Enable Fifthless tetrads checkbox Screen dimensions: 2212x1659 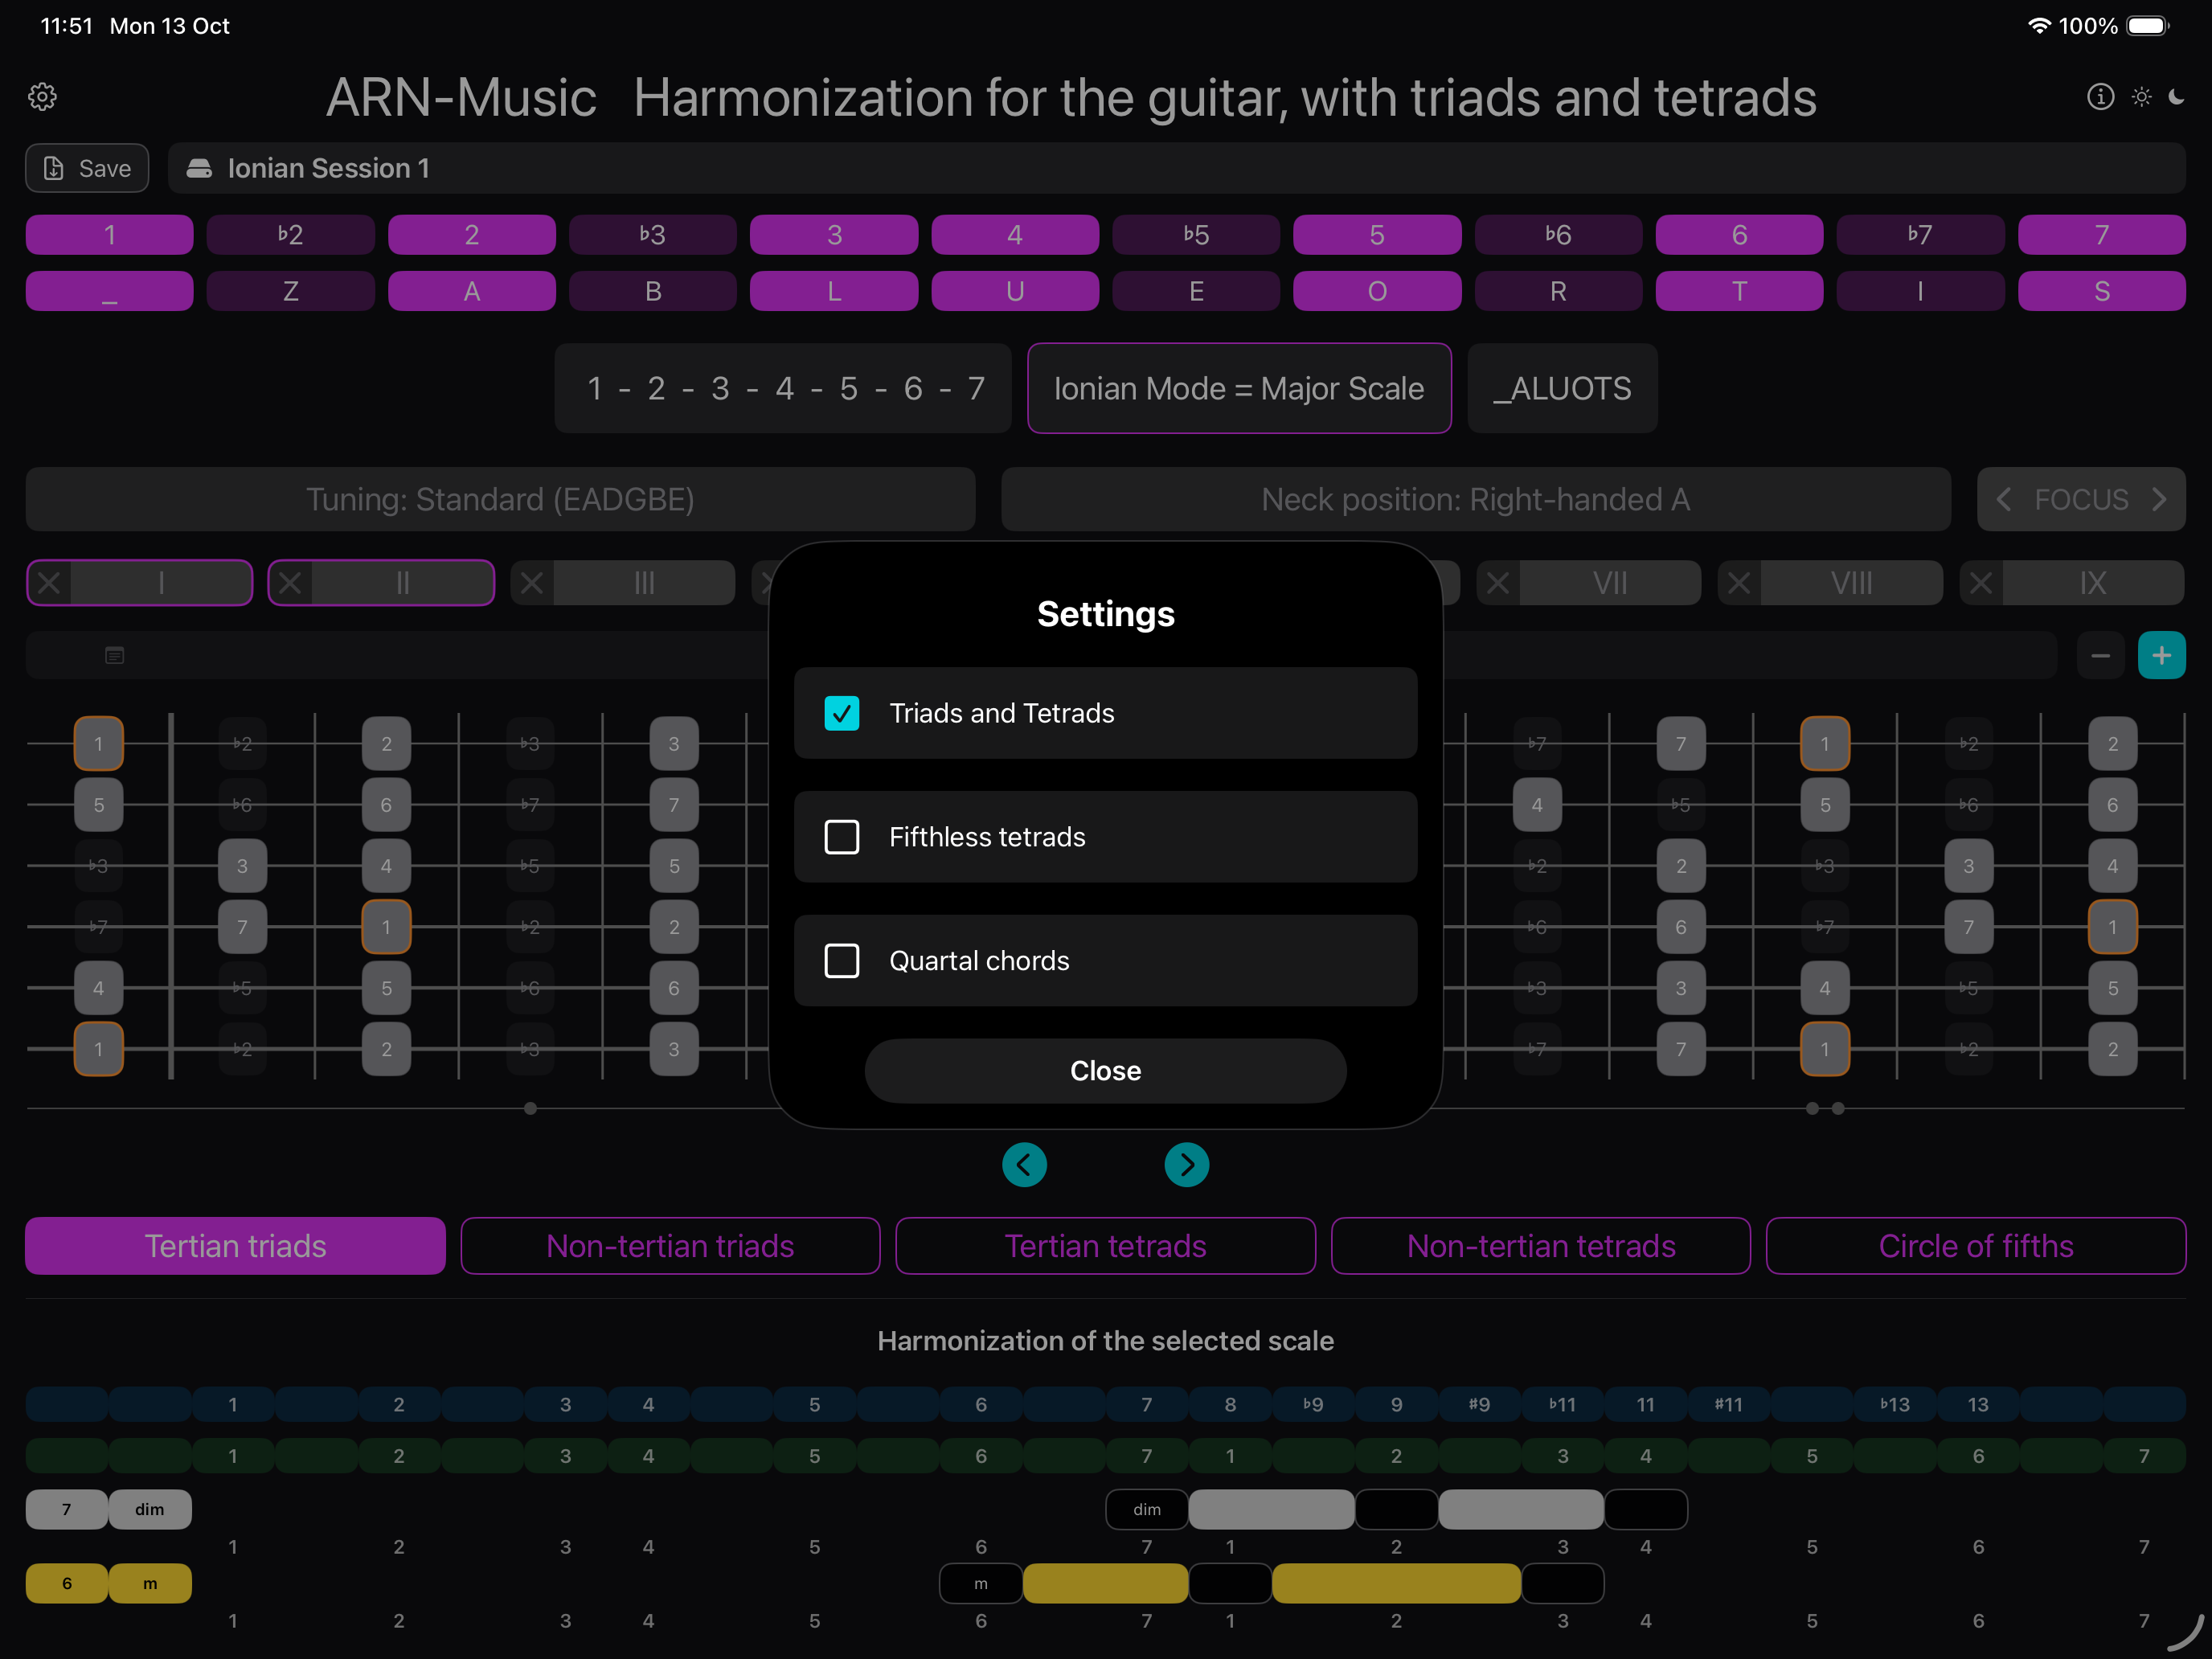(x=841, y=837)
